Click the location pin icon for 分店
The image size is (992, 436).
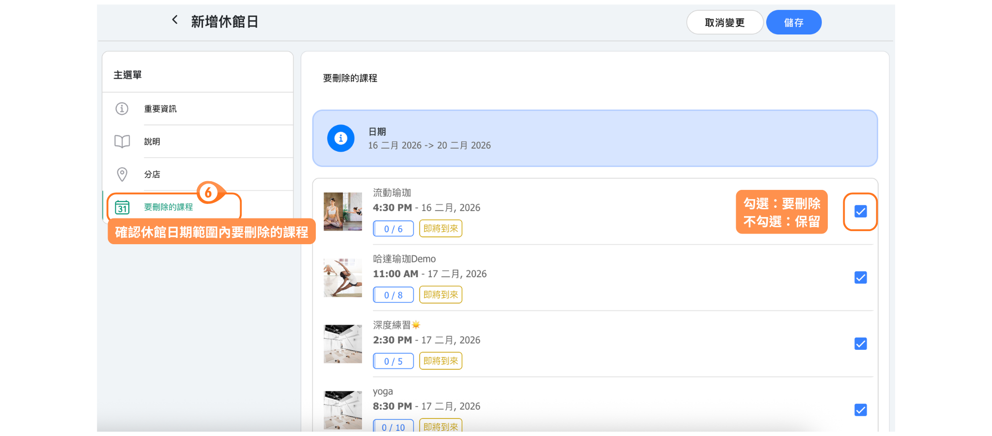[122, 174]
